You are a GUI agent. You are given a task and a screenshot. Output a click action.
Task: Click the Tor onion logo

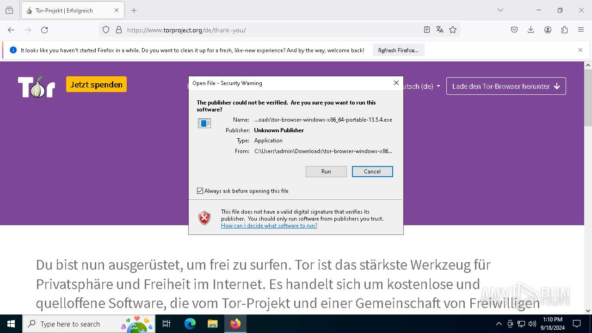click(x=37, y=86)
